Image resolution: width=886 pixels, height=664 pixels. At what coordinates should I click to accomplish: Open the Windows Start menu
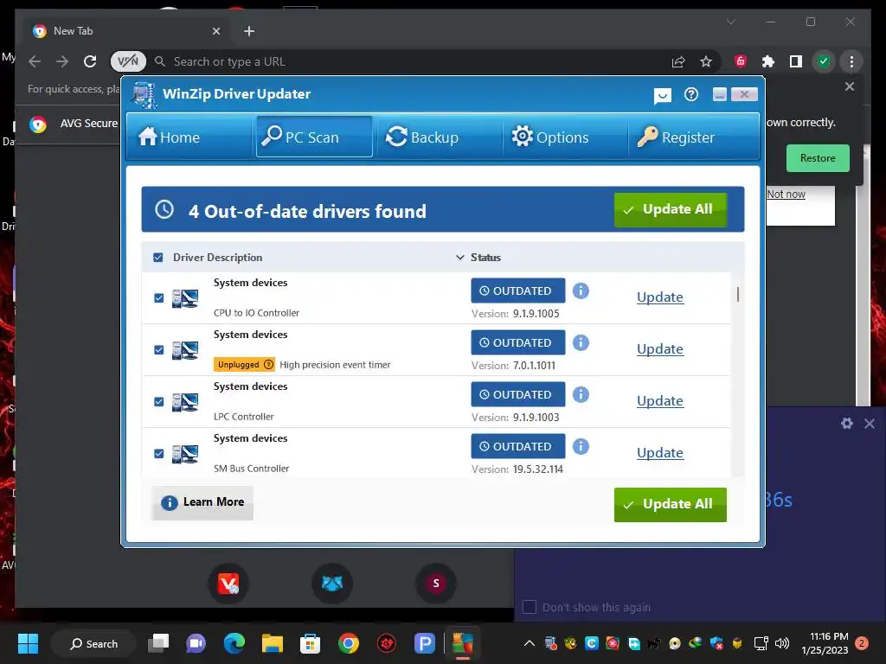pos(28,643)
